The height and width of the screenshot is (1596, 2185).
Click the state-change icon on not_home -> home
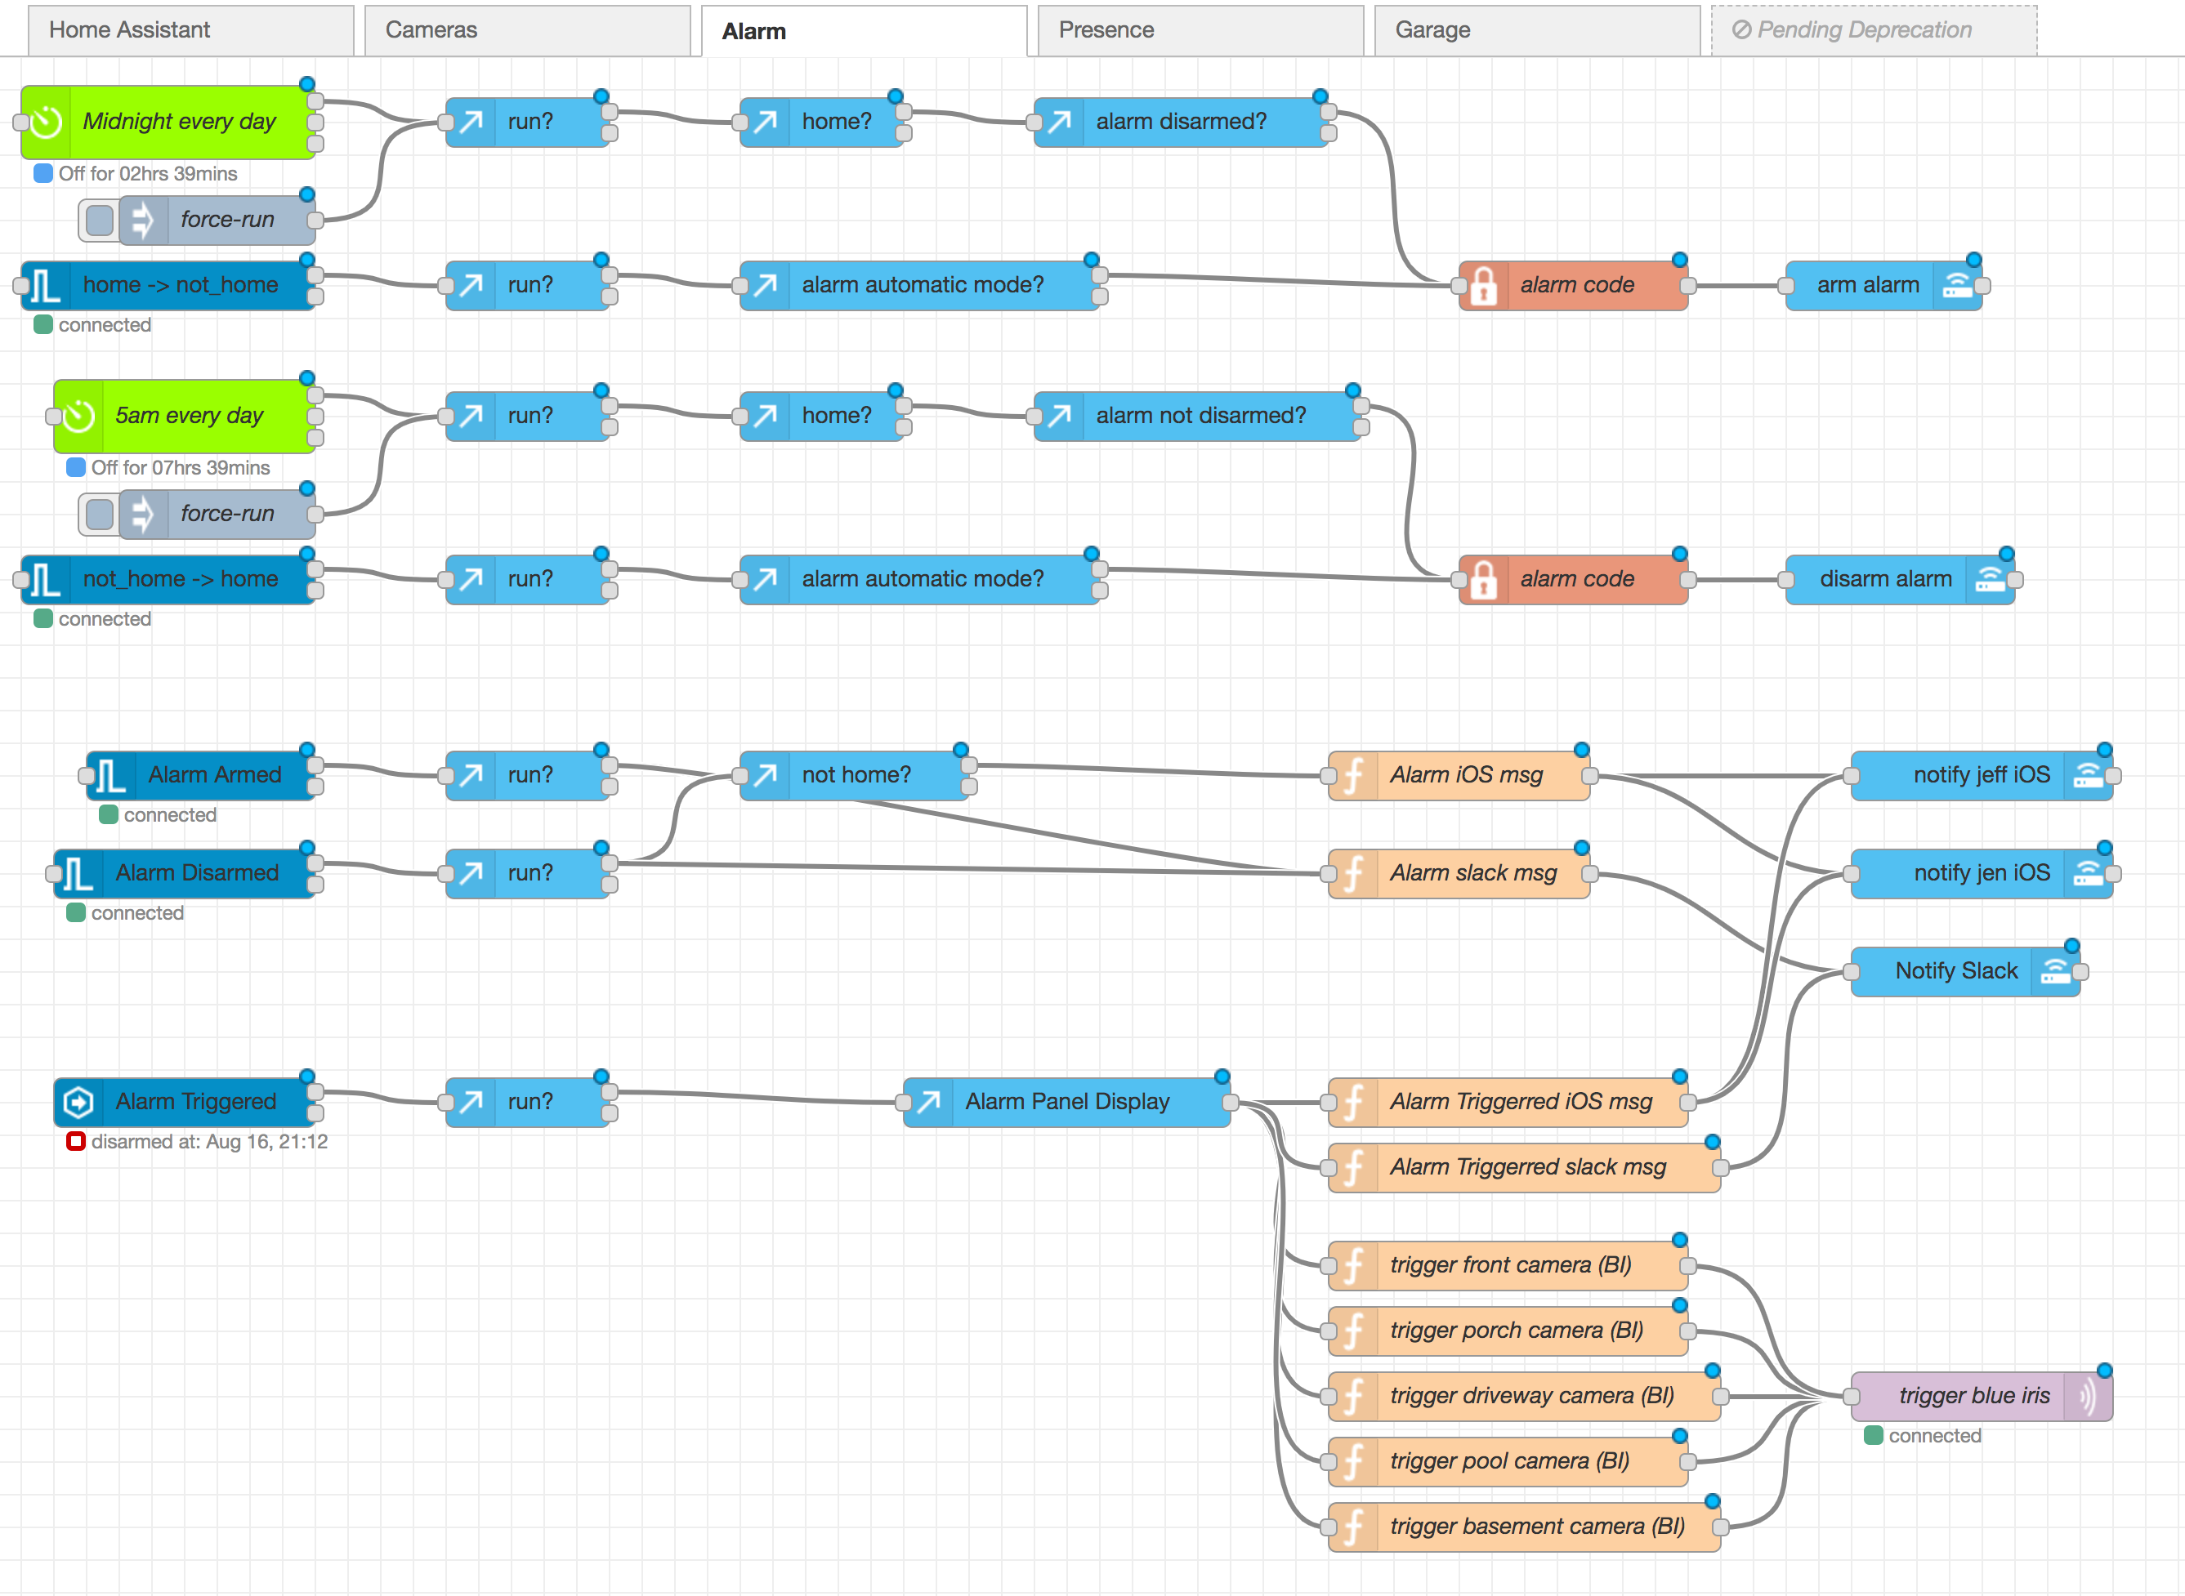point(47,580)
